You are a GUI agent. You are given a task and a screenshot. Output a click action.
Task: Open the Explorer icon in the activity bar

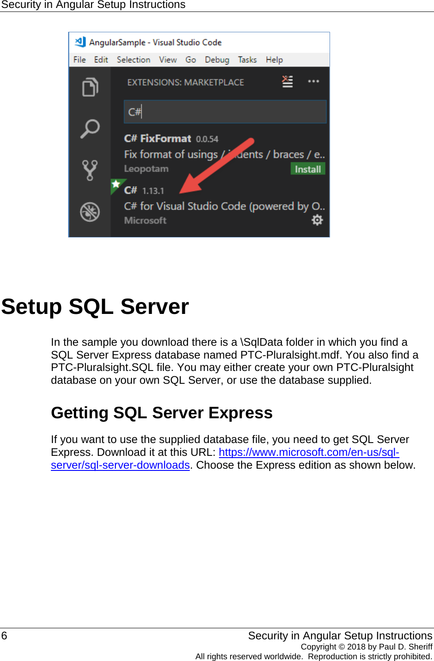click(90, 87)
